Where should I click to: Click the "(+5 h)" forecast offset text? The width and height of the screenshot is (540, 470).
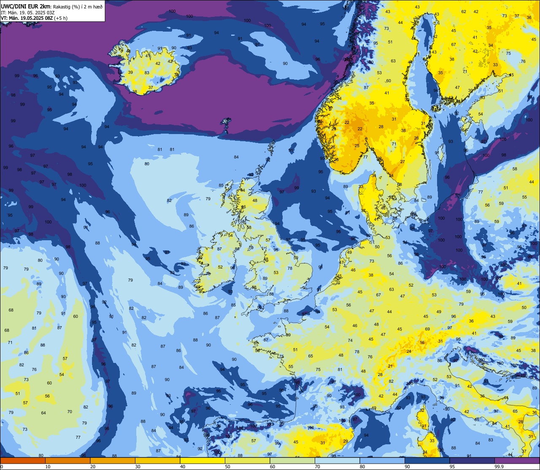[61, 18]
